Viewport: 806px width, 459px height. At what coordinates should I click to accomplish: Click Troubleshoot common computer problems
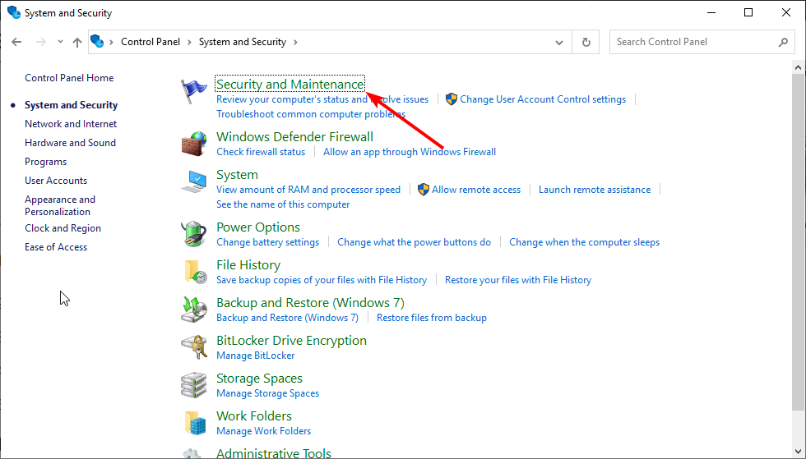(x=311, y=114)
